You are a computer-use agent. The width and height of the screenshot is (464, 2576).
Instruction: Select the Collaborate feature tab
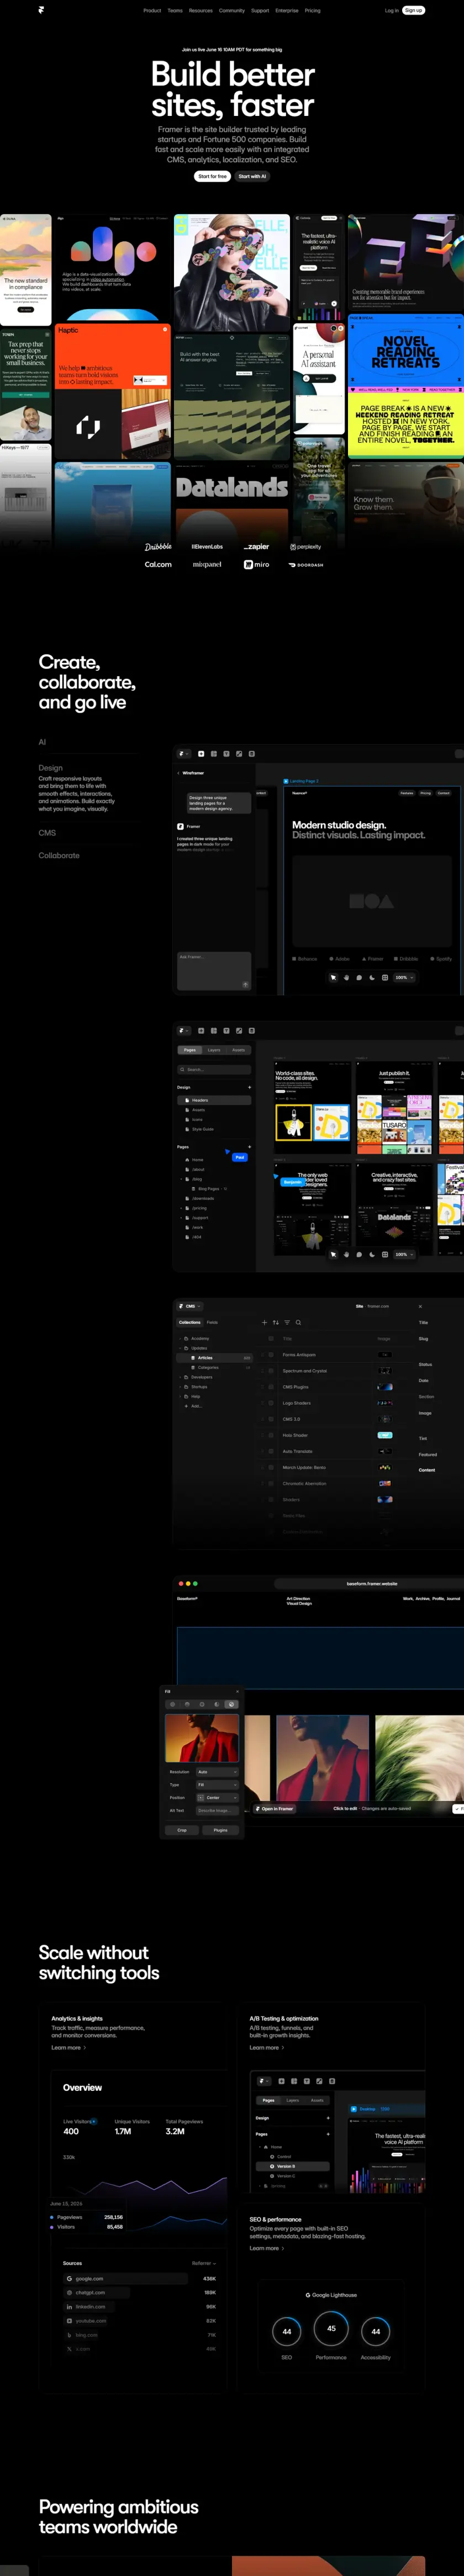pyautogui.click(x=59, y=856)
